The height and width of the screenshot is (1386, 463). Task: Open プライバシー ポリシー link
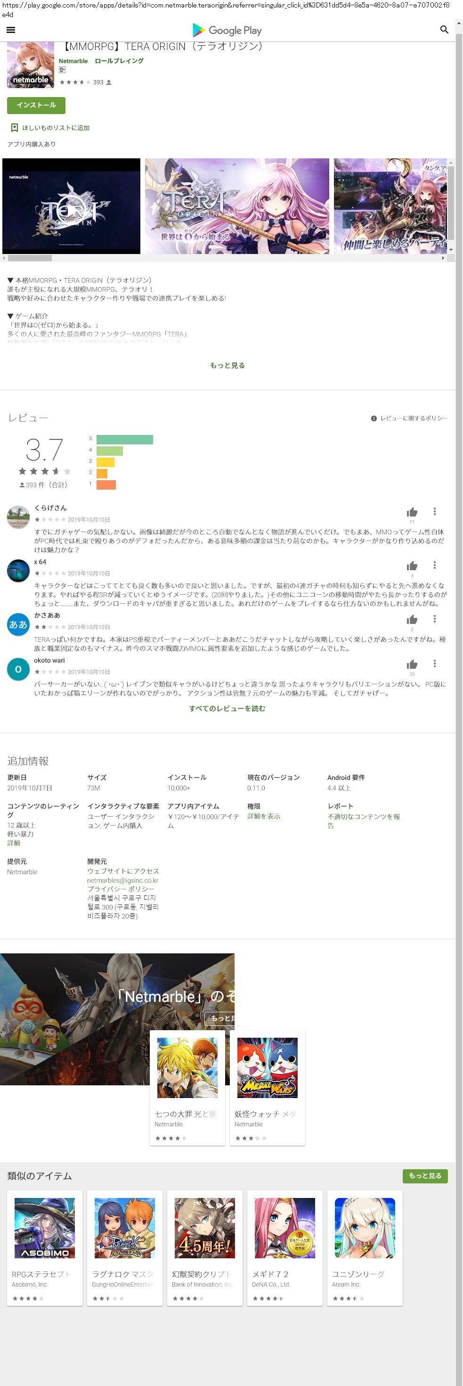pyautogui.click(x=121, y=889)
